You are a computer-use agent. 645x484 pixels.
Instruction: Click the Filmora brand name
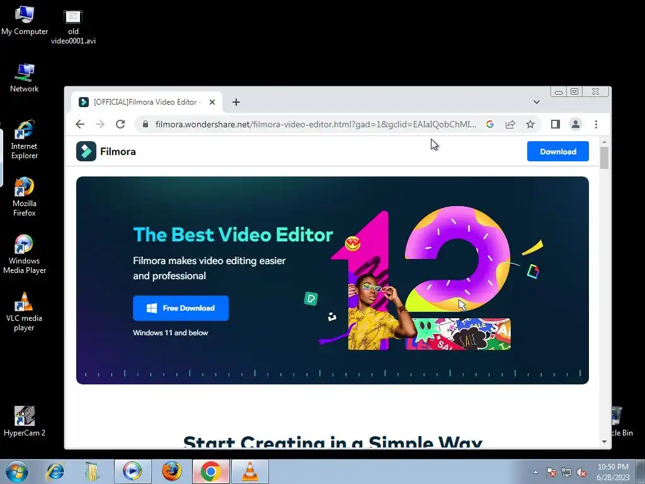[x=118, y=151]
